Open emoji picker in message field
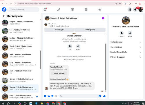This screenshot has width=145, height=105. [100, 96]
